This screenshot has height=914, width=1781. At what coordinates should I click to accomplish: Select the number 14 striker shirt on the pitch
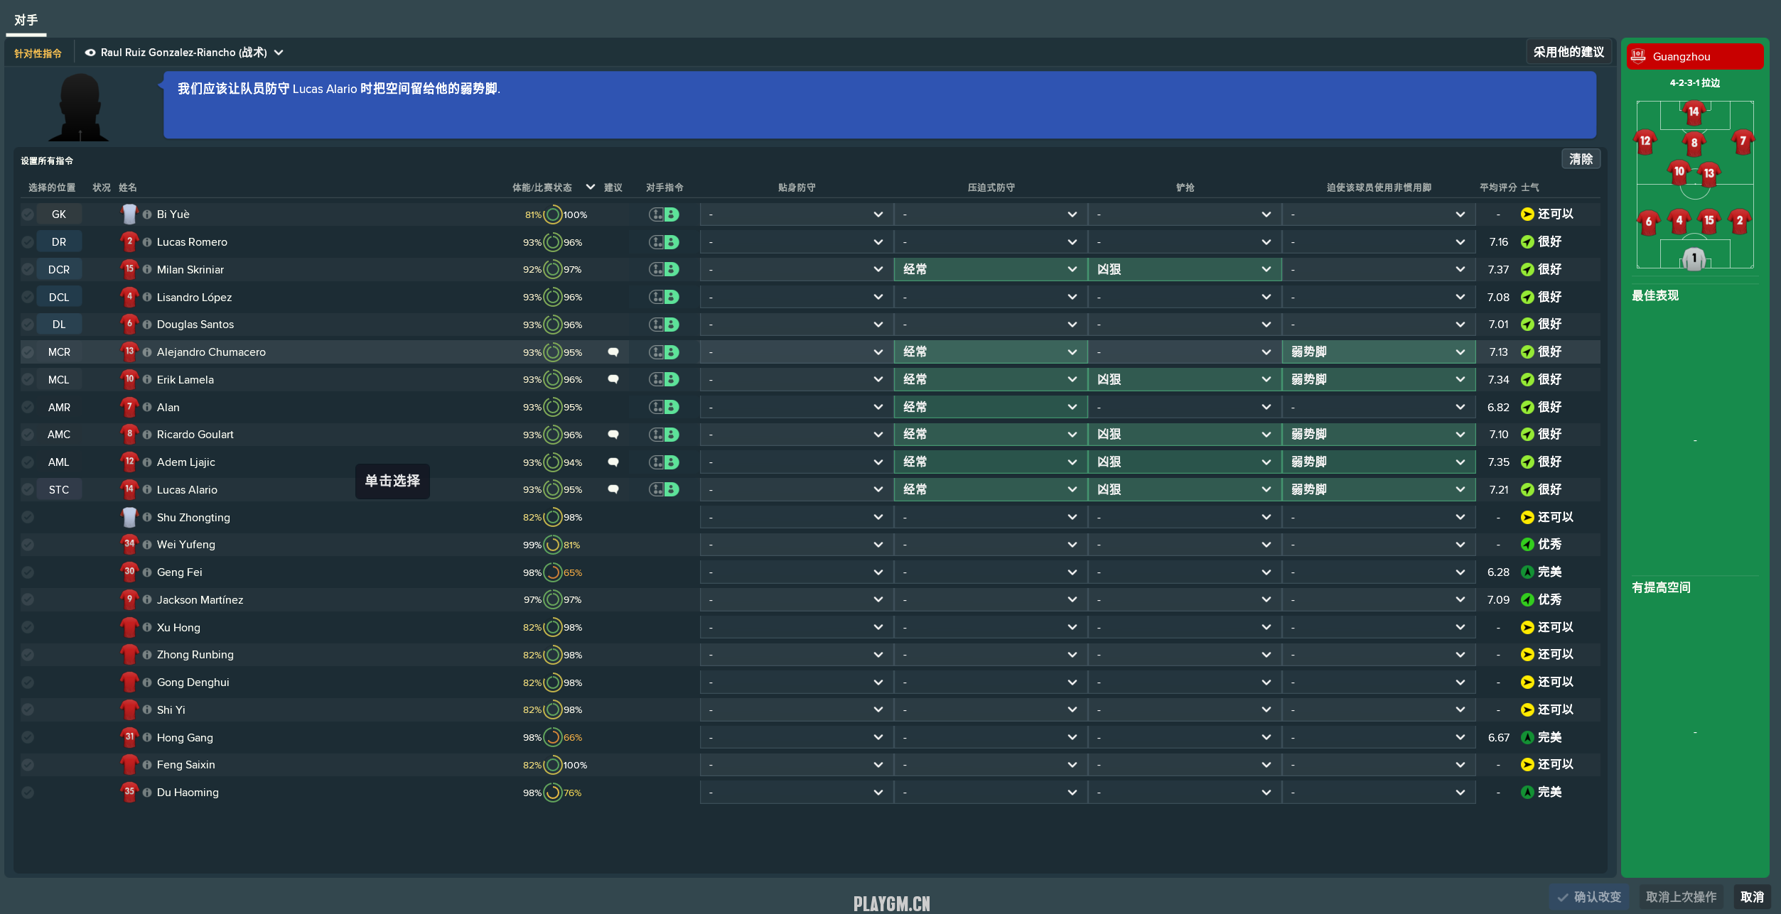click(x=1694, y=112)
